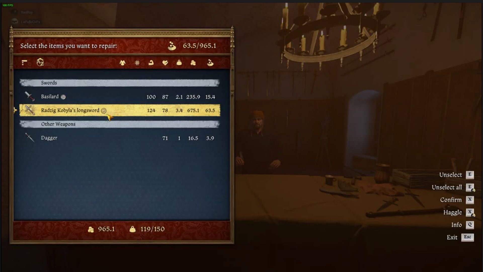Select the all-items filter icon

tap(25, 63)
